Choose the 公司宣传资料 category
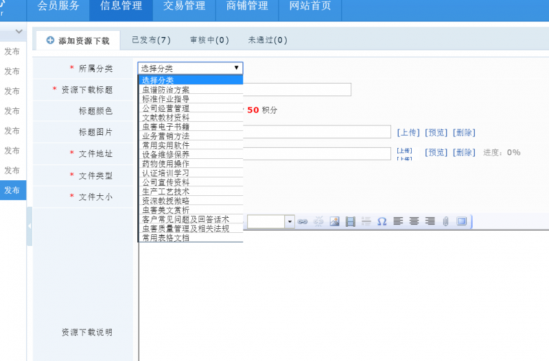Viewport: 549px width, 361px height. pyautogui.click(x=191, y=182)
